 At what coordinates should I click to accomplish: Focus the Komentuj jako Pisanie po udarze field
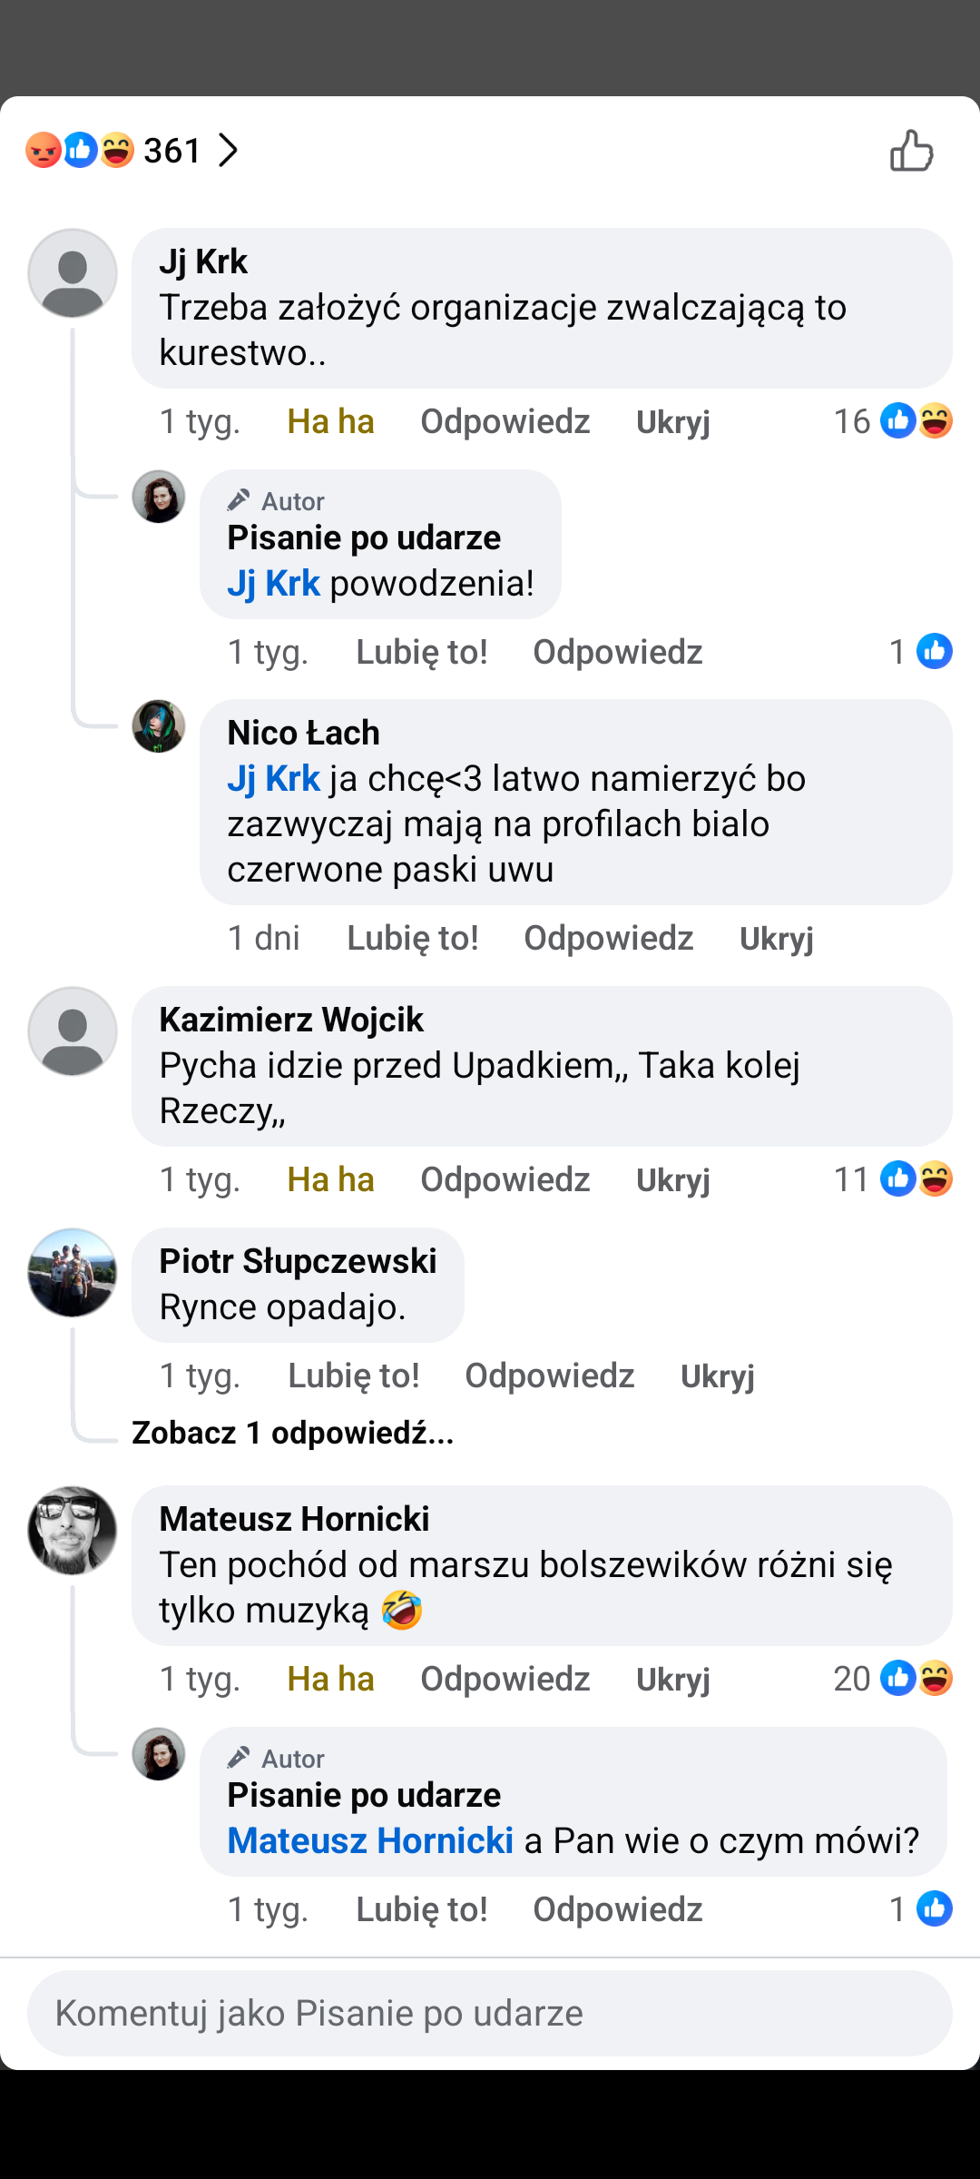tap(490, 2013)
